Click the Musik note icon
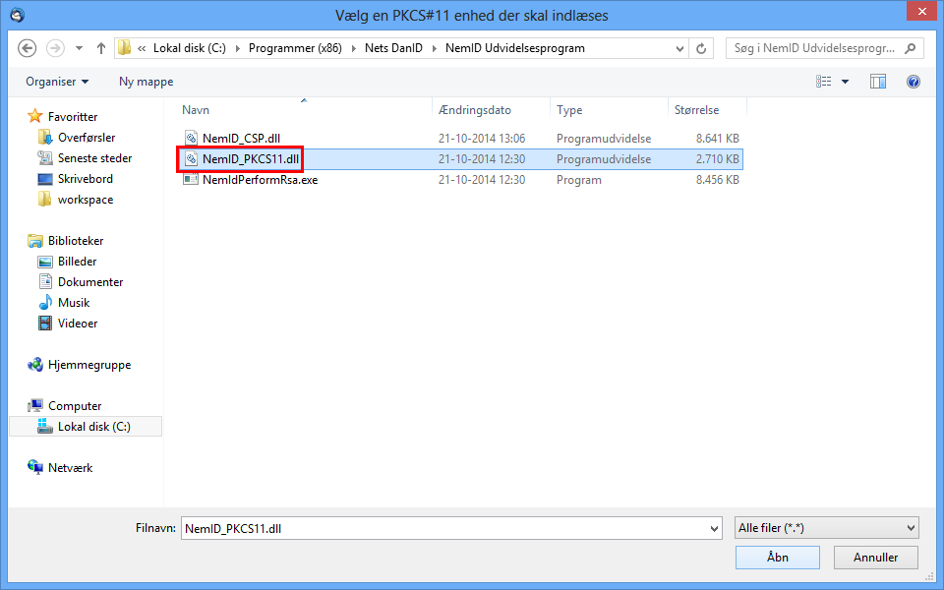 pyautogui.click(x=45, y=302)
